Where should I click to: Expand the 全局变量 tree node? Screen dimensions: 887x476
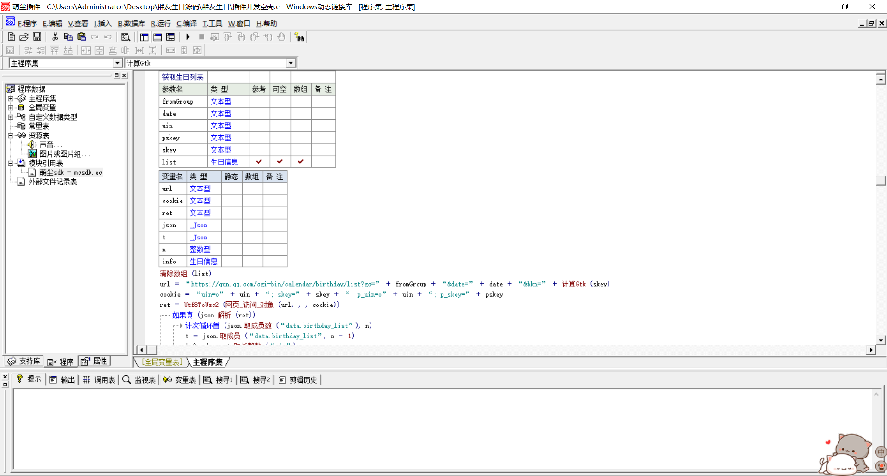coord(11,108)
